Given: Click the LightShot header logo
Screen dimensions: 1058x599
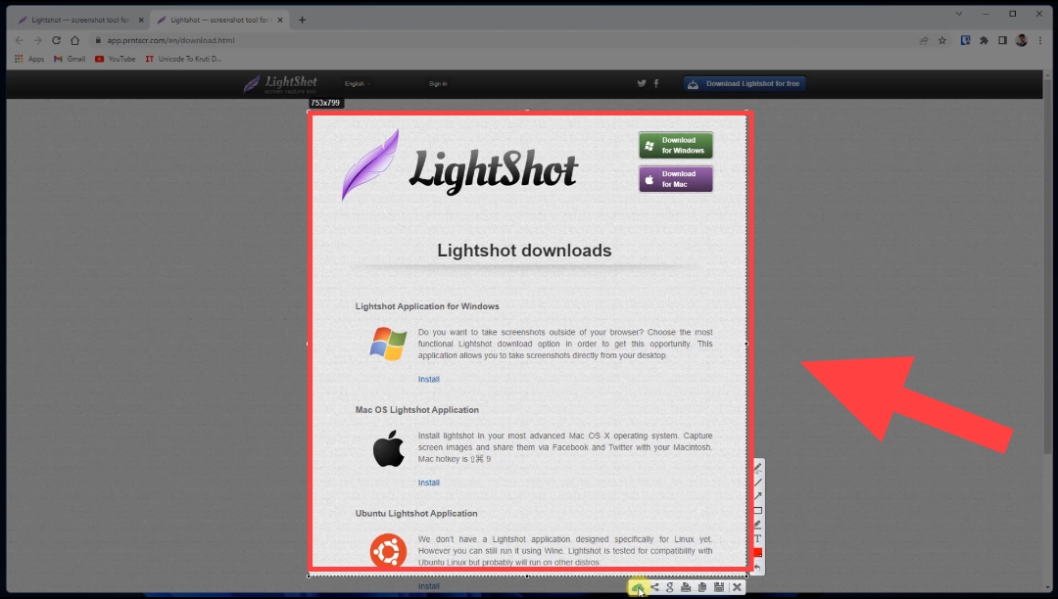Looking at the screenshot, I should [280, 84].
